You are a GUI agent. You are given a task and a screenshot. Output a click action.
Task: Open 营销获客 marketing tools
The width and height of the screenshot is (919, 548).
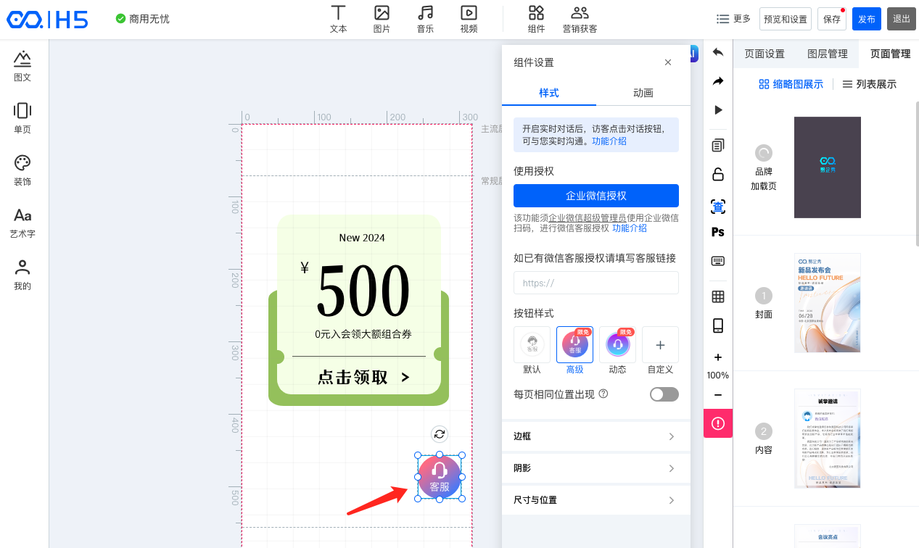pos(580,19)
